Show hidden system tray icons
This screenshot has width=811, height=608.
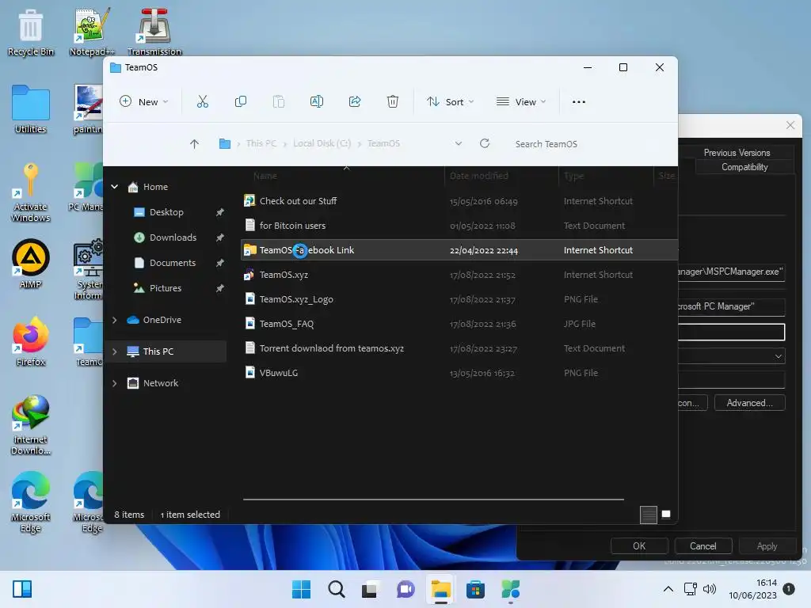(668, 589)
